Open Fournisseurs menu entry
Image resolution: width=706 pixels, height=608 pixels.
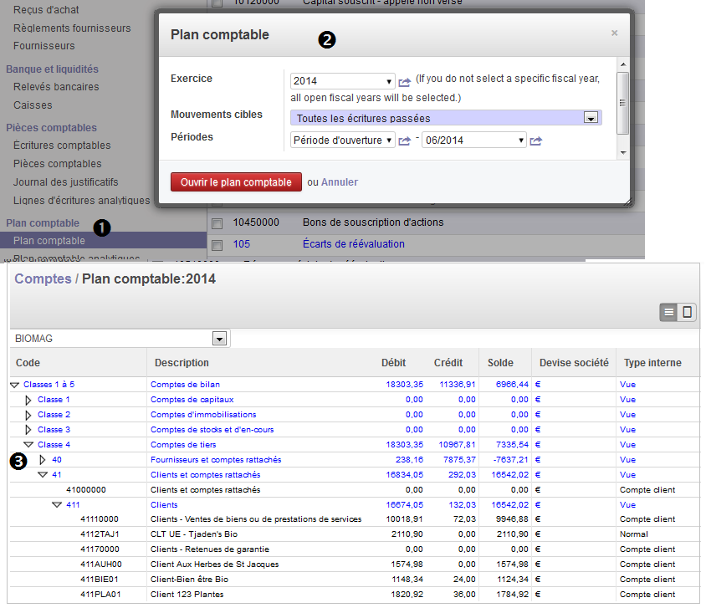[x=44, y=46]
